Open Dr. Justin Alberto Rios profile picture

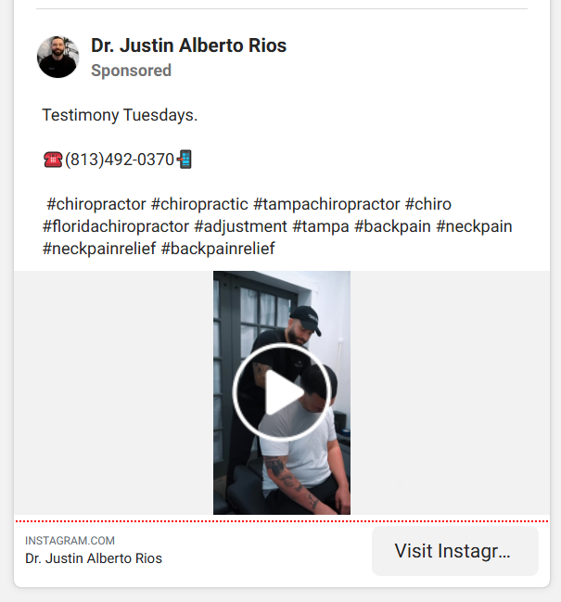click(x=57, y=57)
